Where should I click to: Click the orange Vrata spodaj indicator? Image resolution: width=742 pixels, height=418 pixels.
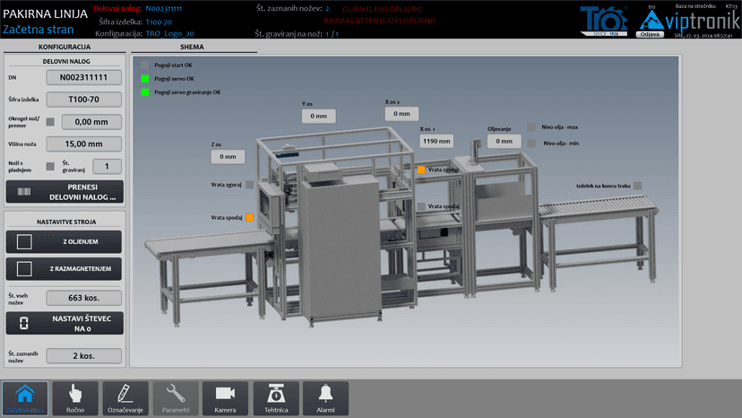tap(250, 218)
